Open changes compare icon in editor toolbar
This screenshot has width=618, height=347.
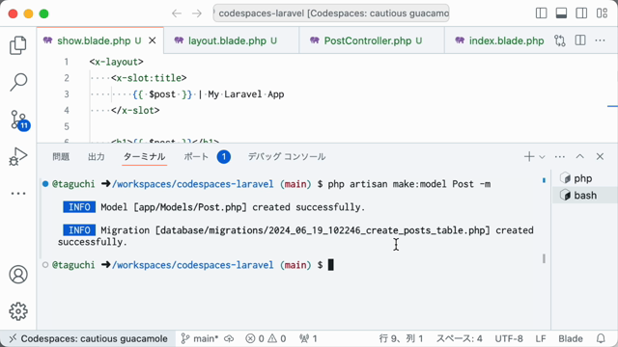coord(560,40)
